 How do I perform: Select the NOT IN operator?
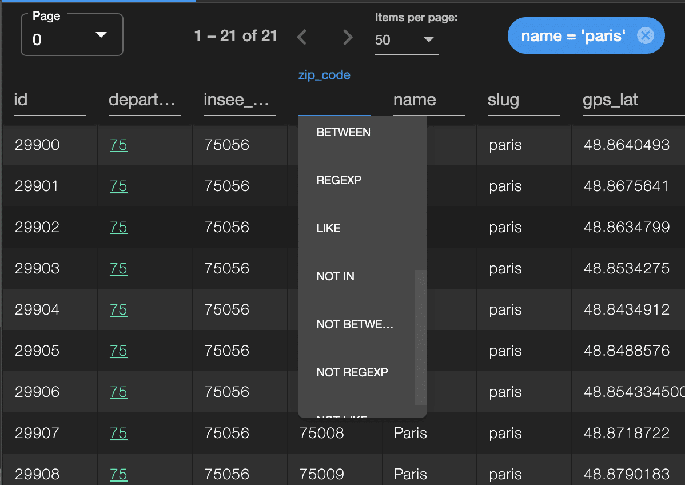[336, 276]
